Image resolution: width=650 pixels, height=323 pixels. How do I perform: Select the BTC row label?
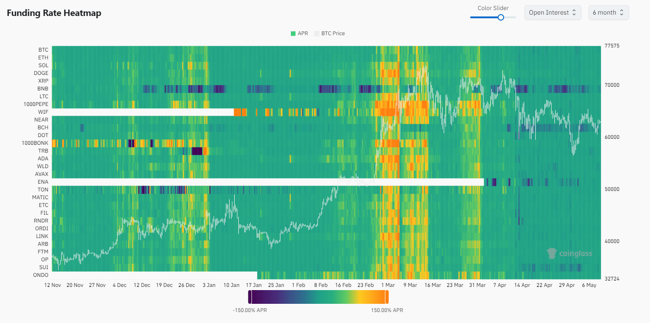tap(43, 50)
